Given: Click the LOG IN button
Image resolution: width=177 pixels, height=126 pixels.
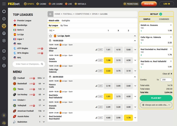Looking at the screenshot, I should point(167,4).
